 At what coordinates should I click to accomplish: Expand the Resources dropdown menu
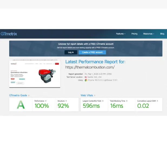click(149, 34)
